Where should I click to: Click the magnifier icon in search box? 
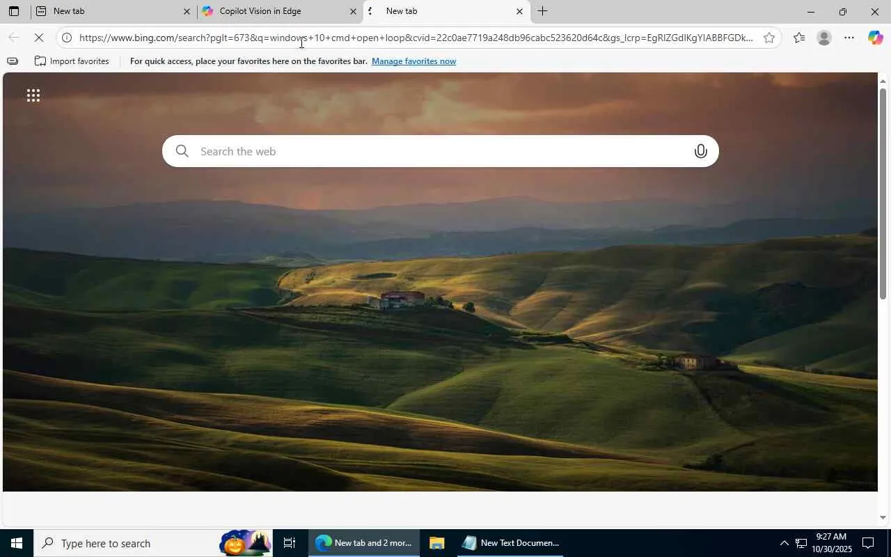click(182, 151)
